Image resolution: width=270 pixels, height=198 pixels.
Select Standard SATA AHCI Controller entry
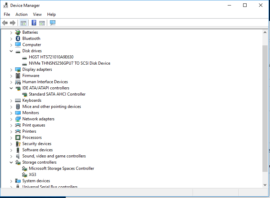pos(57,94)
